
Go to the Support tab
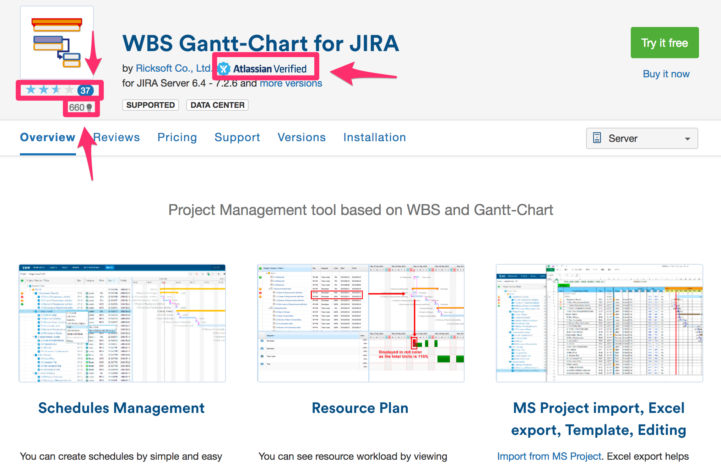coord(237,137)
